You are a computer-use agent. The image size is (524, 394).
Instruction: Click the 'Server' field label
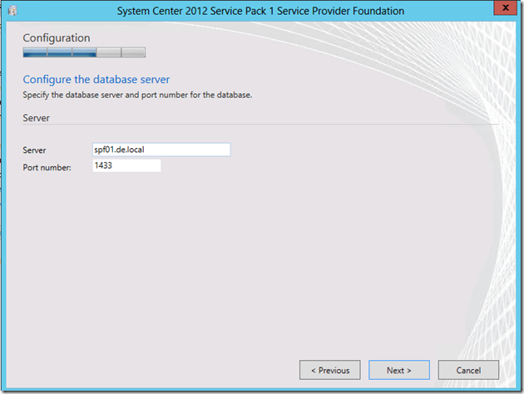coord(35,150)
